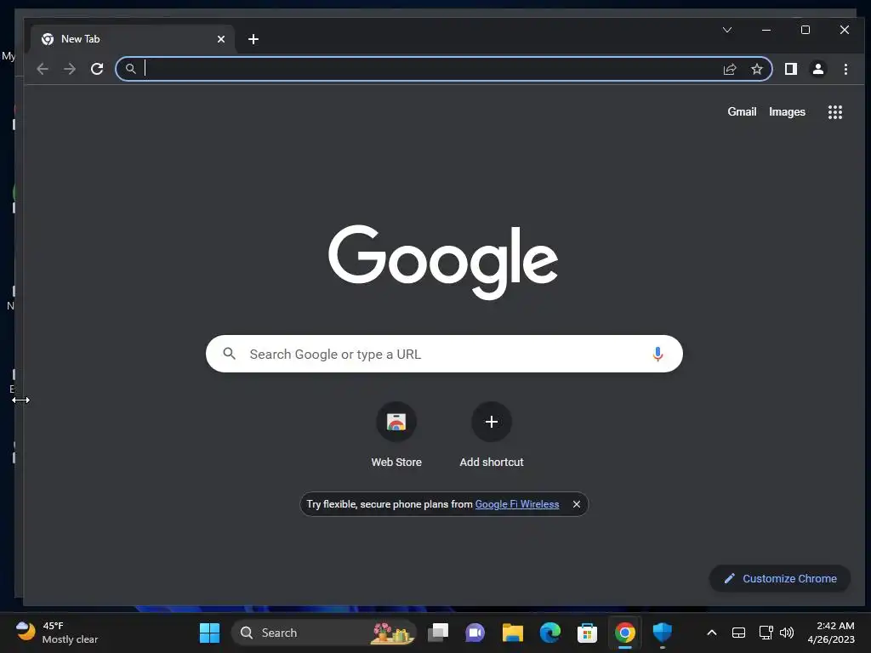Open Chrome three-dot menu
The image size is (871, 653).
845,69
